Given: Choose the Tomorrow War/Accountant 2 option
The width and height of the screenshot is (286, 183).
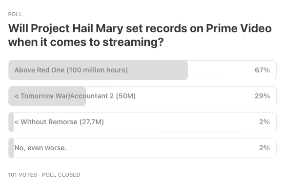Looking at the screenshot, I should point(143,96).
